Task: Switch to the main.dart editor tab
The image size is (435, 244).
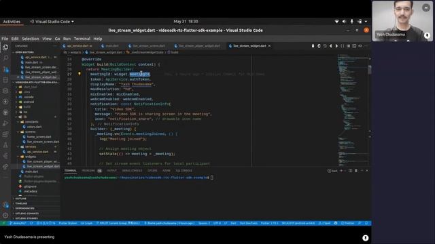Action: coord(112,46)
